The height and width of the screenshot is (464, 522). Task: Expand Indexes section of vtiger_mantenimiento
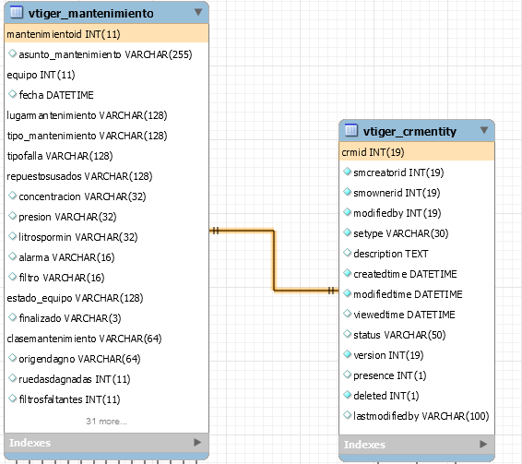click(197, 443)
